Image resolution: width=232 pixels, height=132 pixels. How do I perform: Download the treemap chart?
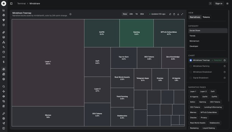[178, 14]
